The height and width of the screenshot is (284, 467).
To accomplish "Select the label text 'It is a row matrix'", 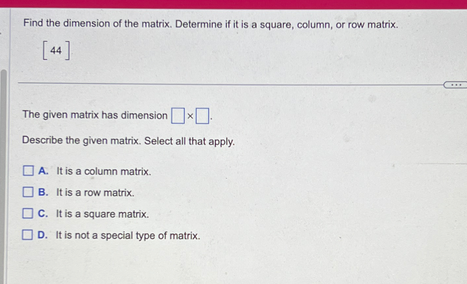I will (95, 193).
